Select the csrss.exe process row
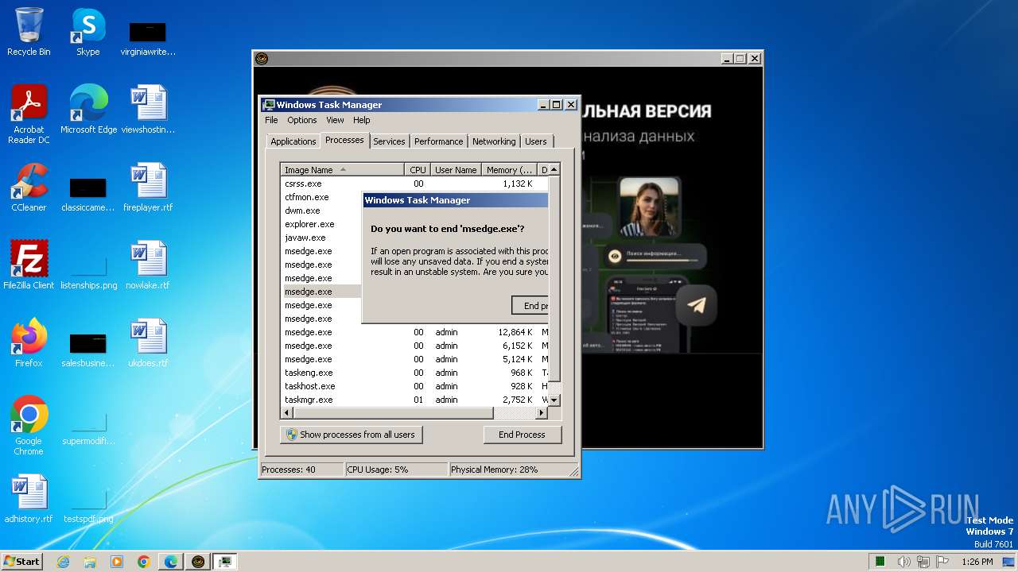Image resolution: width=1018 pixels, height=572 pixels. click(x=414, y=184)
